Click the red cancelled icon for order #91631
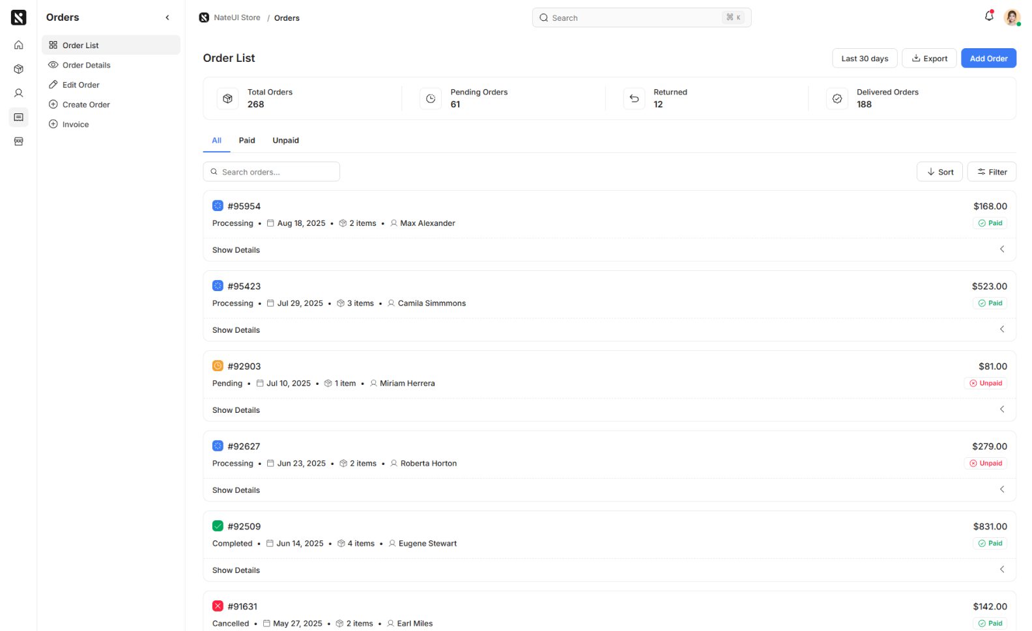Screen dimensions: 1032x631 pos(218,606)
